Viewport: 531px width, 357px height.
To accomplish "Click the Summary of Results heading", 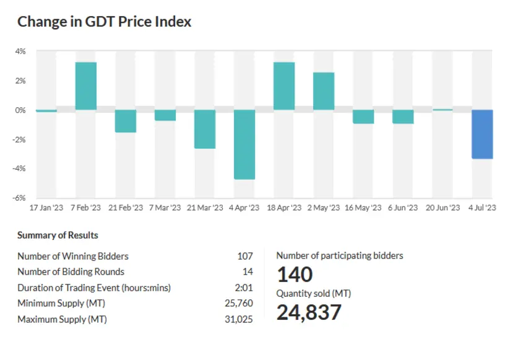I will click(x=58, y=236).
